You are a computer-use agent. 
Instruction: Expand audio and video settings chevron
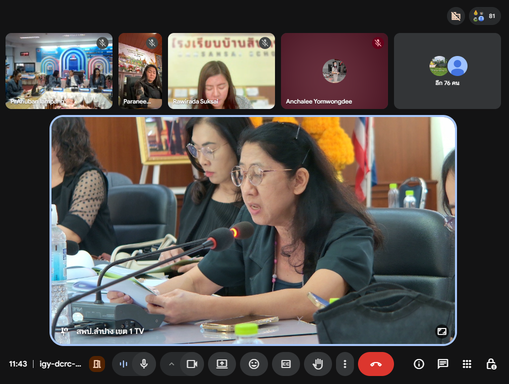[171, 364]
